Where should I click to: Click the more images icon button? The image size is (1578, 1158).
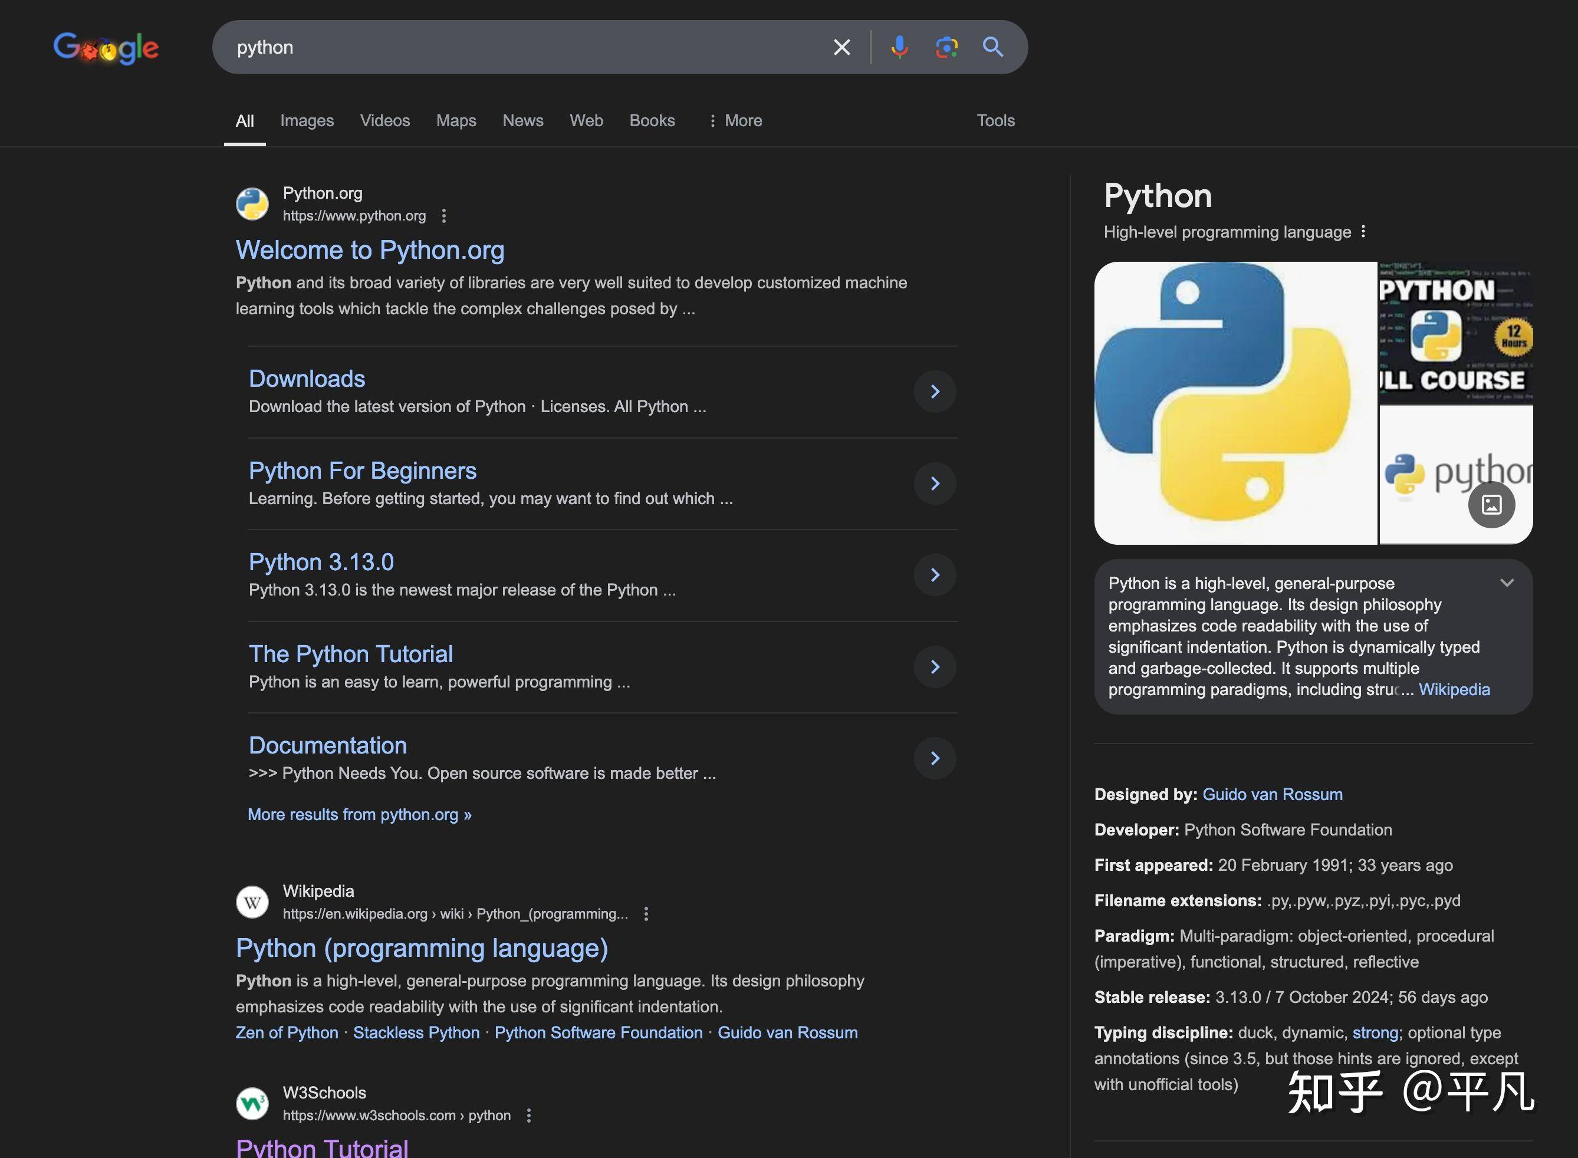coord(1492,505)
